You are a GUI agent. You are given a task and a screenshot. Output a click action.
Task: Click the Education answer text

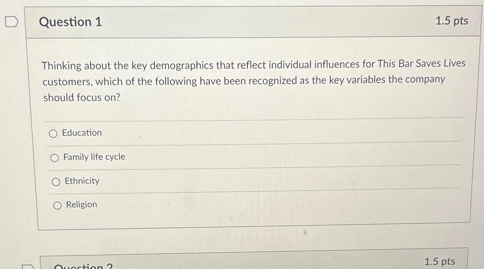click(x=81, y=133)
